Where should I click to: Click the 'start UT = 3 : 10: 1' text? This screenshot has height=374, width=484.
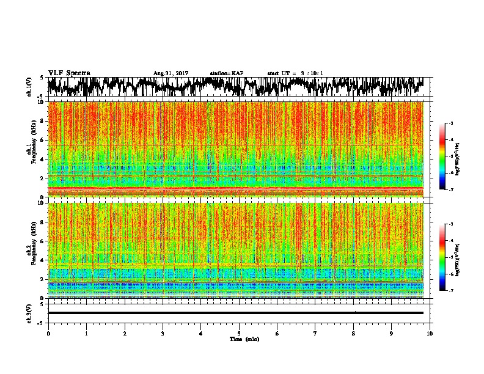[295, 73]
